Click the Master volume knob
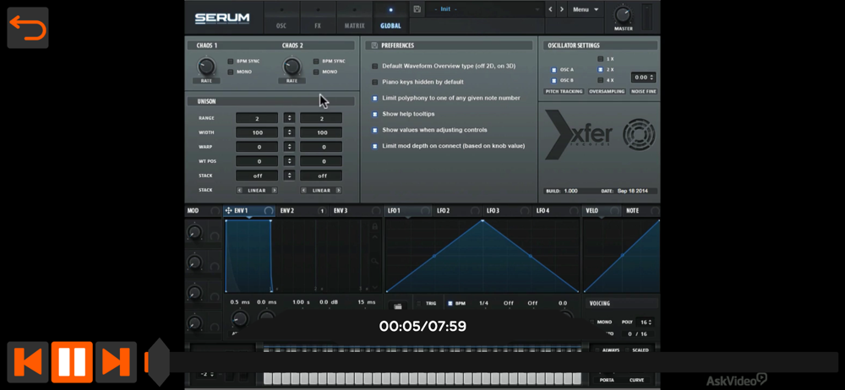The width and height of the screenshot is (845, 390). pos(623,14)
